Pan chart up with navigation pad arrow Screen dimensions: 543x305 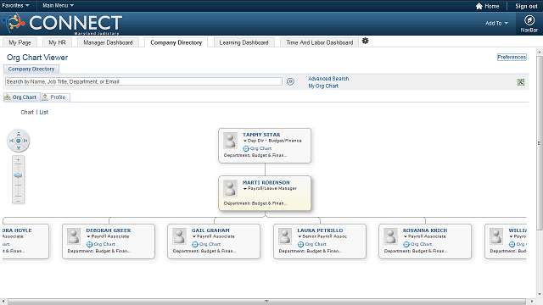point(19,134)
